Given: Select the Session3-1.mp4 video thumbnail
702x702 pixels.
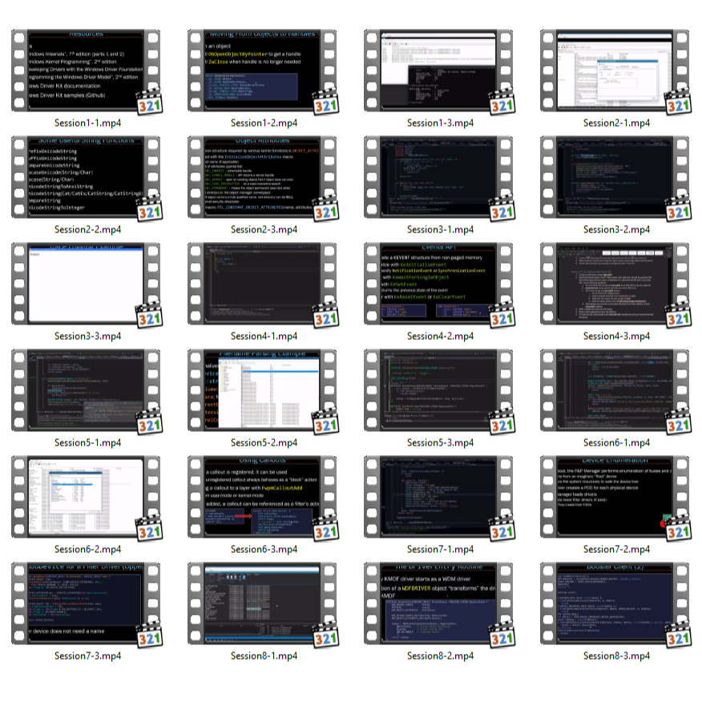Looking at the screenshot, I should click(439, 177).
